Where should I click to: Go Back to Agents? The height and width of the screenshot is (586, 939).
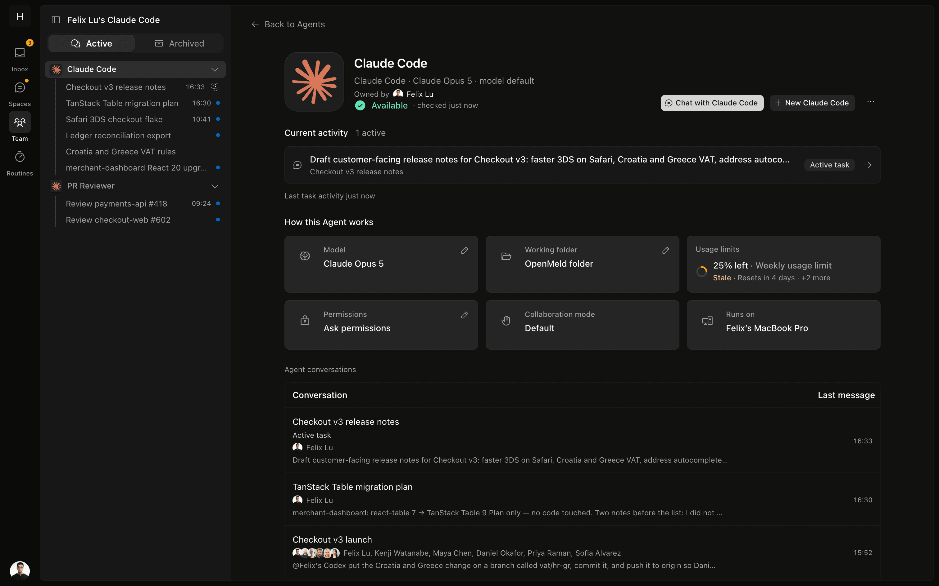288,24
